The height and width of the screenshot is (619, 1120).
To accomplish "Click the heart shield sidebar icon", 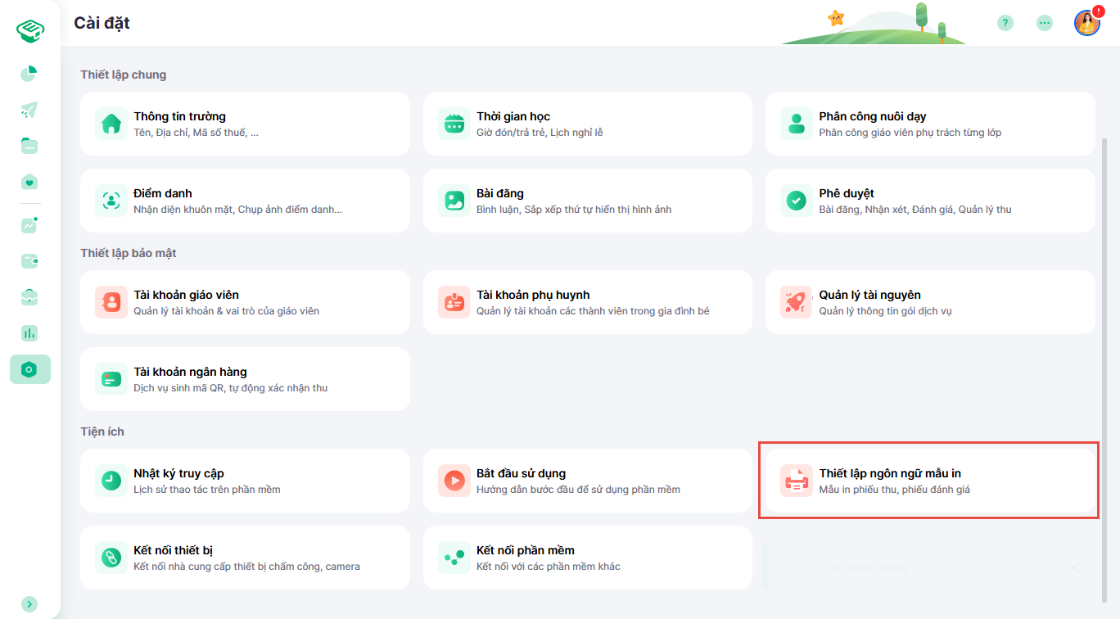I will click(29, 182).
